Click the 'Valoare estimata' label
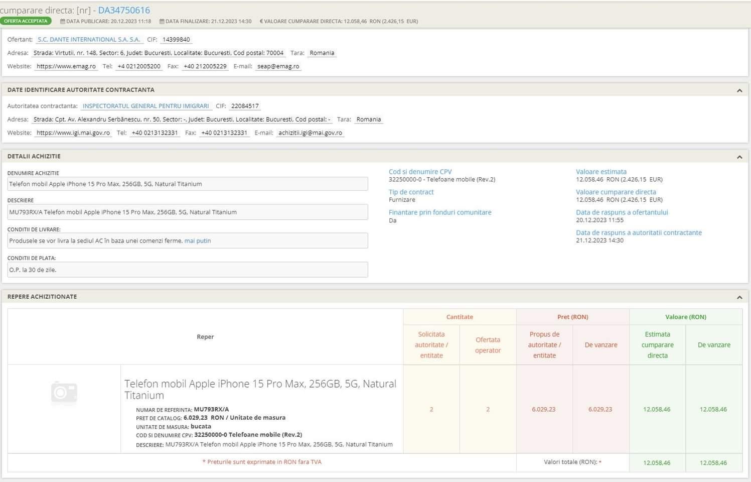Image resolution: width=751 pixels, height=482 pixels. pyautogui.click(x=601, y=172)
